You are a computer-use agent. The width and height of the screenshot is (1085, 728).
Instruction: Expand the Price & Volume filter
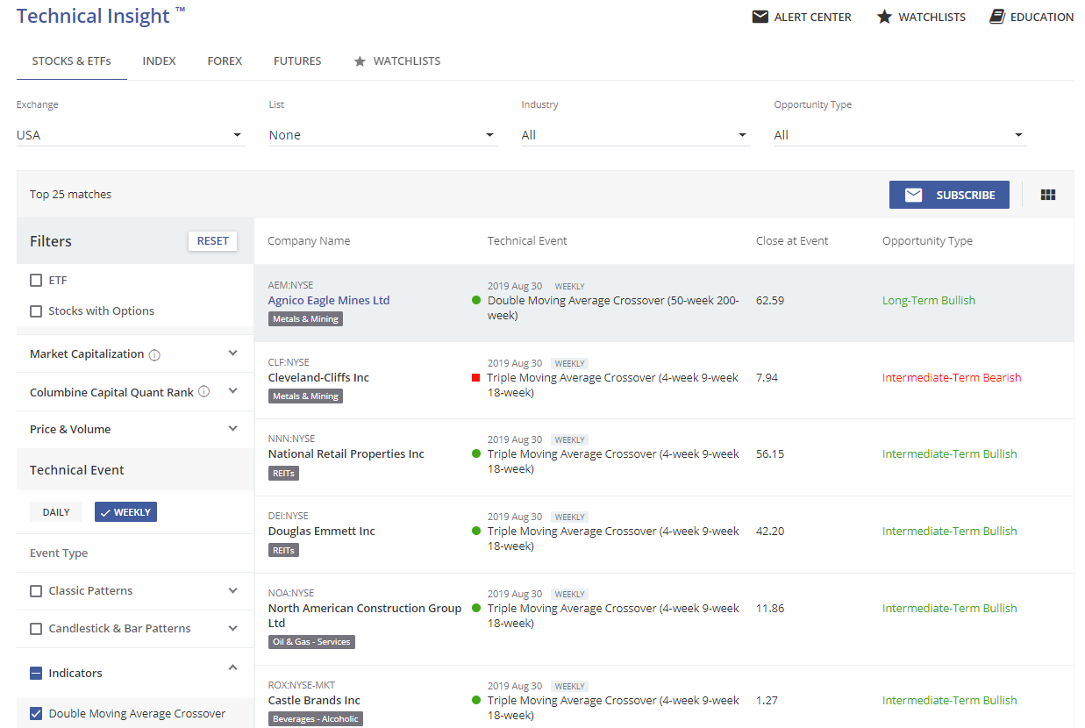click(x=232, y=429)
